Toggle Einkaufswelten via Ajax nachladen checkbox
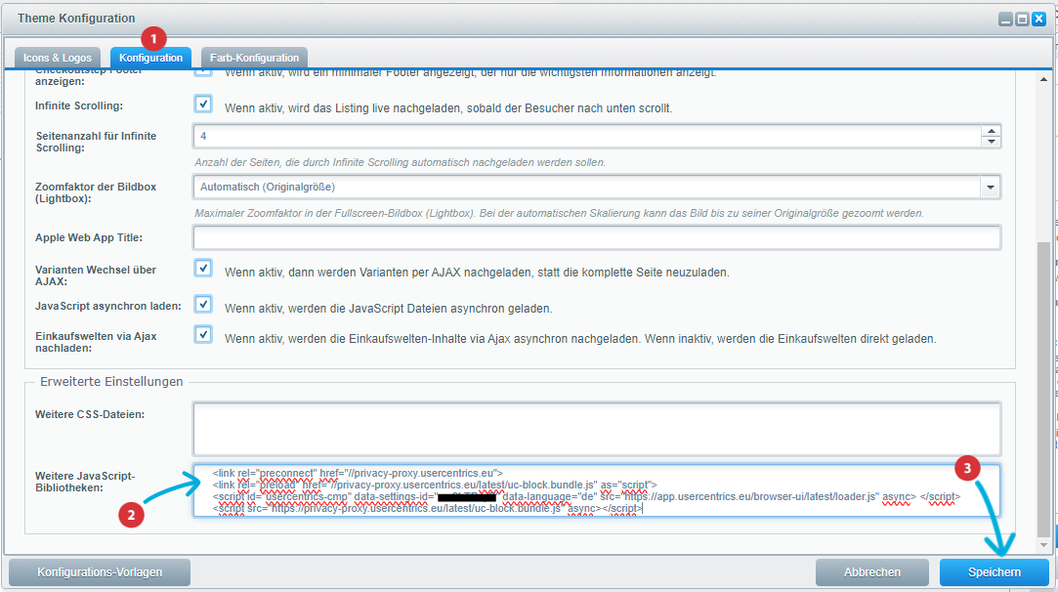The image size is (1058, 592). (x=203, y=335)
